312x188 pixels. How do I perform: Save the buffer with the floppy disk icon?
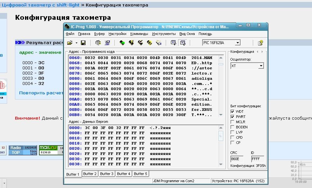pyautogui.click(x=83, y=43)
